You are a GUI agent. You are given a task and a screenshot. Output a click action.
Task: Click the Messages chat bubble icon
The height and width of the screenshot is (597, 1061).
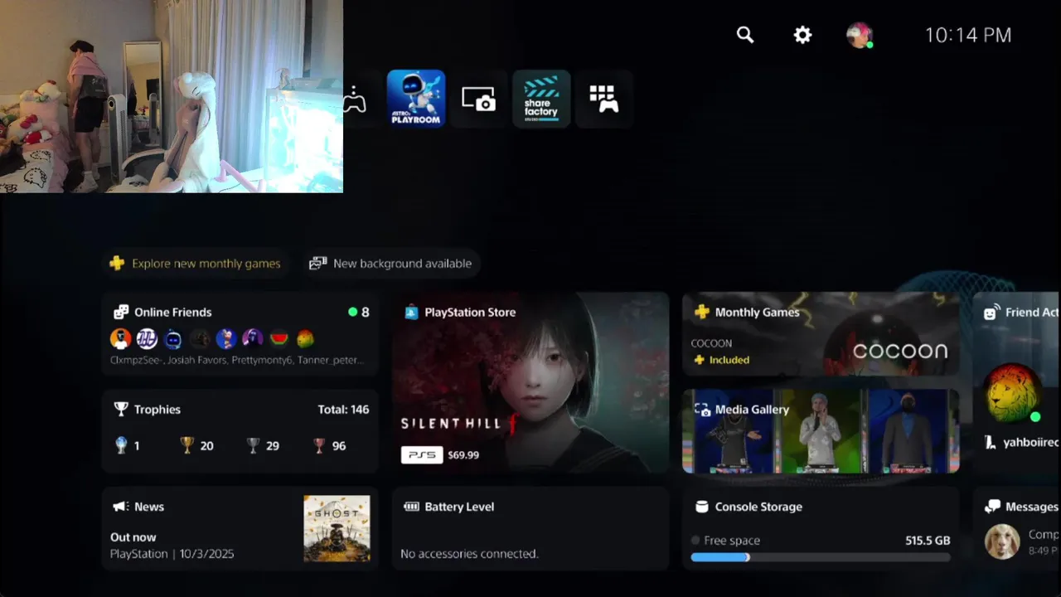click(991, 506)
